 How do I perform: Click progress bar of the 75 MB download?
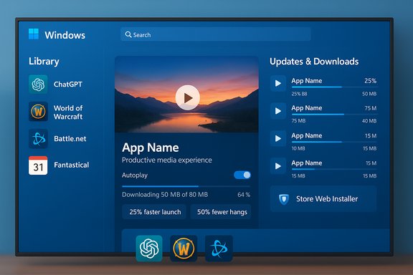335,114
